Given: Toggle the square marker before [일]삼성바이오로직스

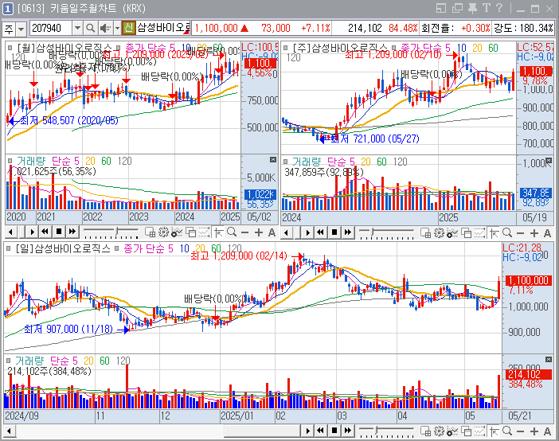Looking at the screenshot, I should (x=9, y=248).
